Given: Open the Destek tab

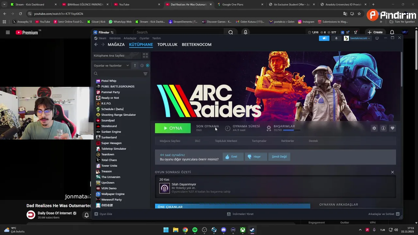Looking at the screenshot, I should coord(313,141).
